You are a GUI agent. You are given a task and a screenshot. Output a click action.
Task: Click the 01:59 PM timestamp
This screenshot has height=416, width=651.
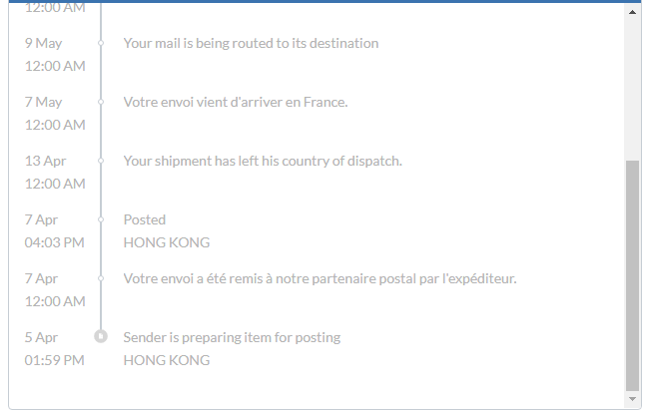[x=55, y=360]
